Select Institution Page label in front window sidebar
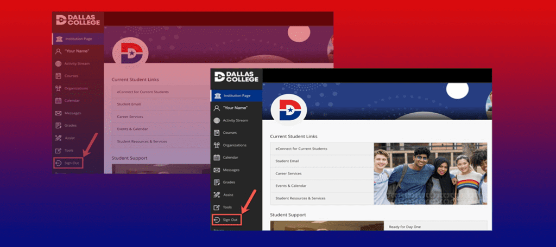 coord(237,95)
